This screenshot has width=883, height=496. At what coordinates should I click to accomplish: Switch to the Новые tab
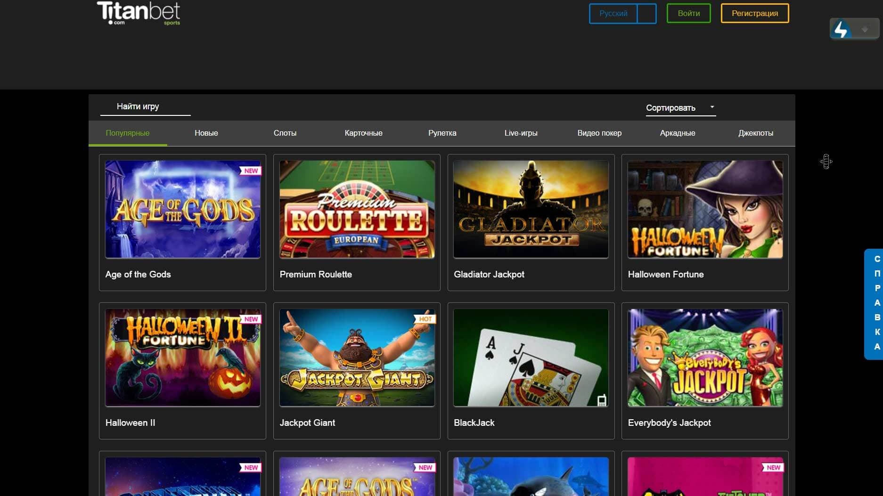(206, 133)
